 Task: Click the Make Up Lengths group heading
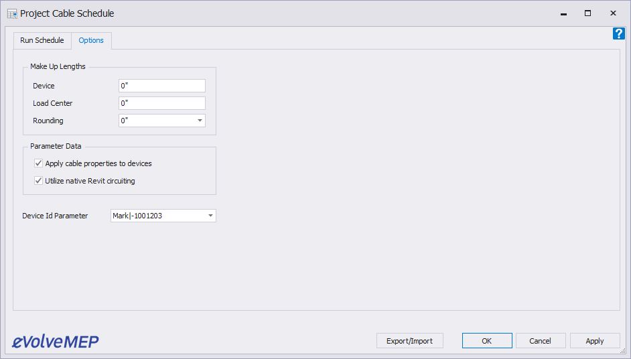[58, 66]
